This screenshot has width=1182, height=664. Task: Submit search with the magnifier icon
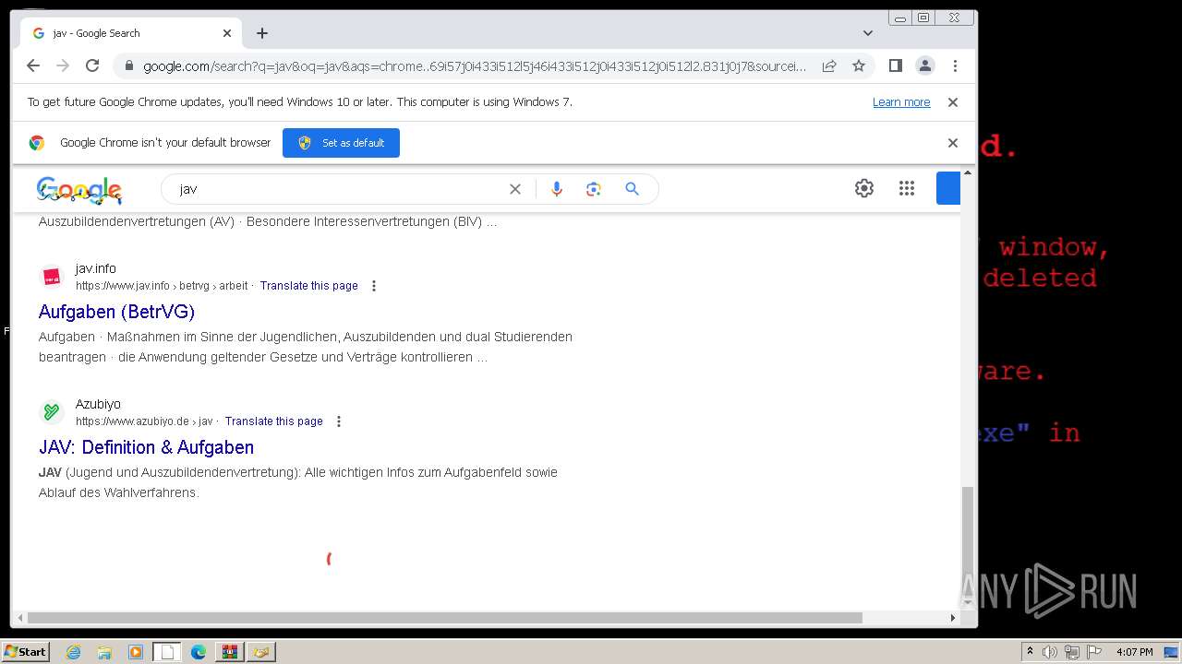(x=632, y=189)
